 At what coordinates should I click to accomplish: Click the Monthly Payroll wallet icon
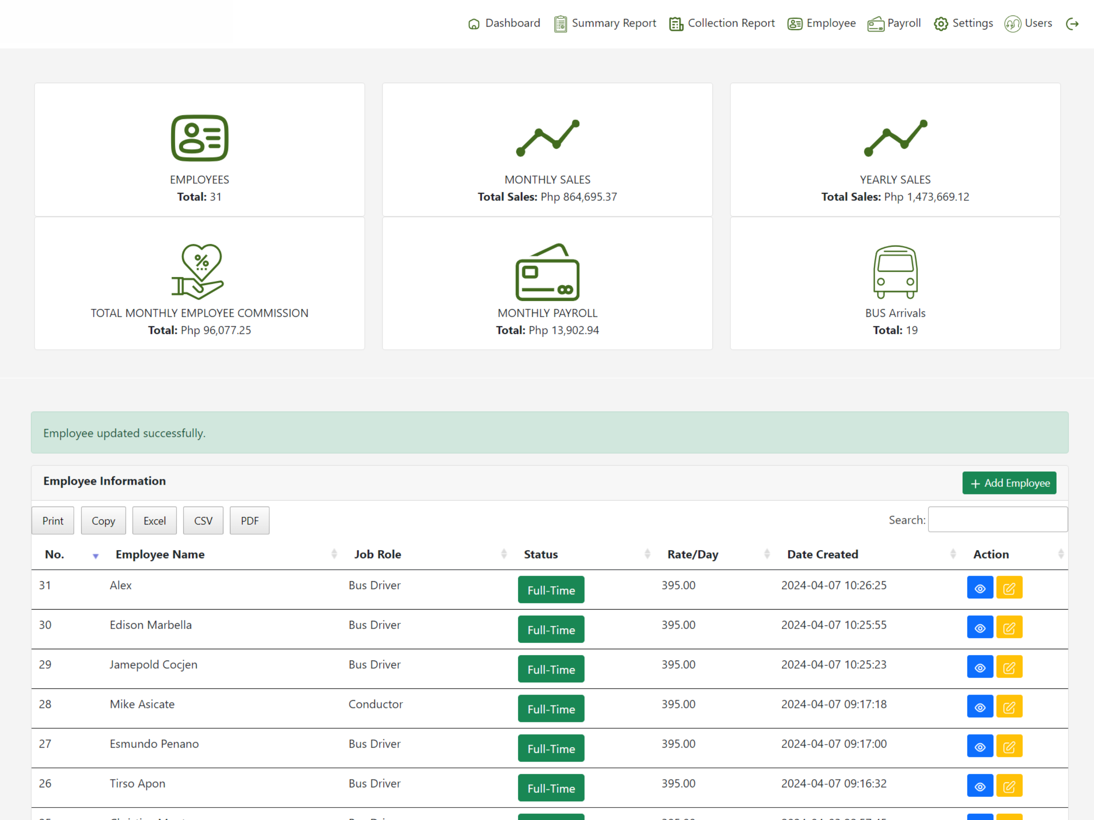pos(547,271)
